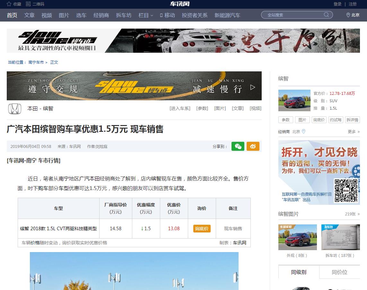This screenshot has height=290, width=367.
Task: Play the slow drive banner arrow
Action: click(253, 87)
